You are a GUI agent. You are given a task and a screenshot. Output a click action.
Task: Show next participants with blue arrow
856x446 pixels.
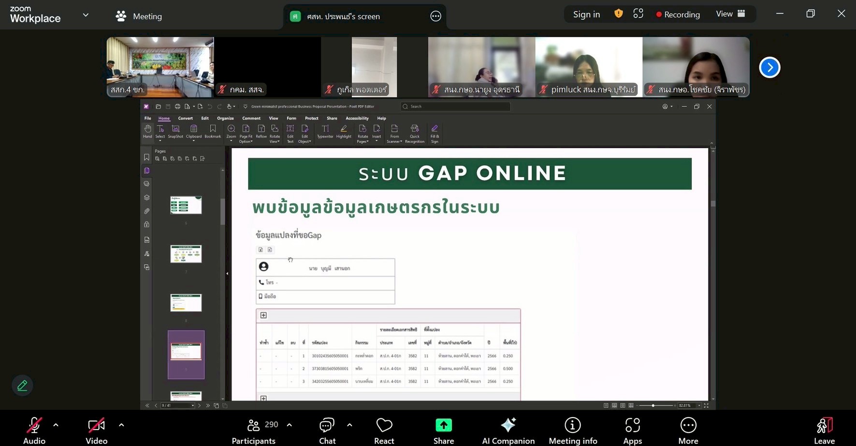[x=769, y=68]
